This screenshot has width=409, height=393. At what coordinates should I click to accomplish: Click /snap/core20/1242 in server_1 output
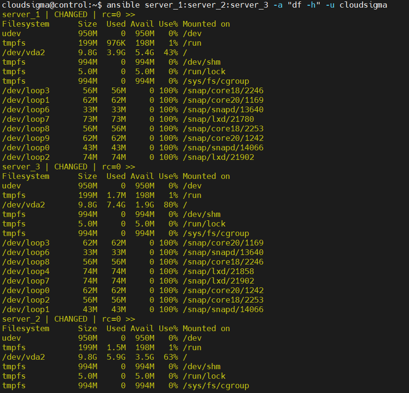(x=223, y=138)
